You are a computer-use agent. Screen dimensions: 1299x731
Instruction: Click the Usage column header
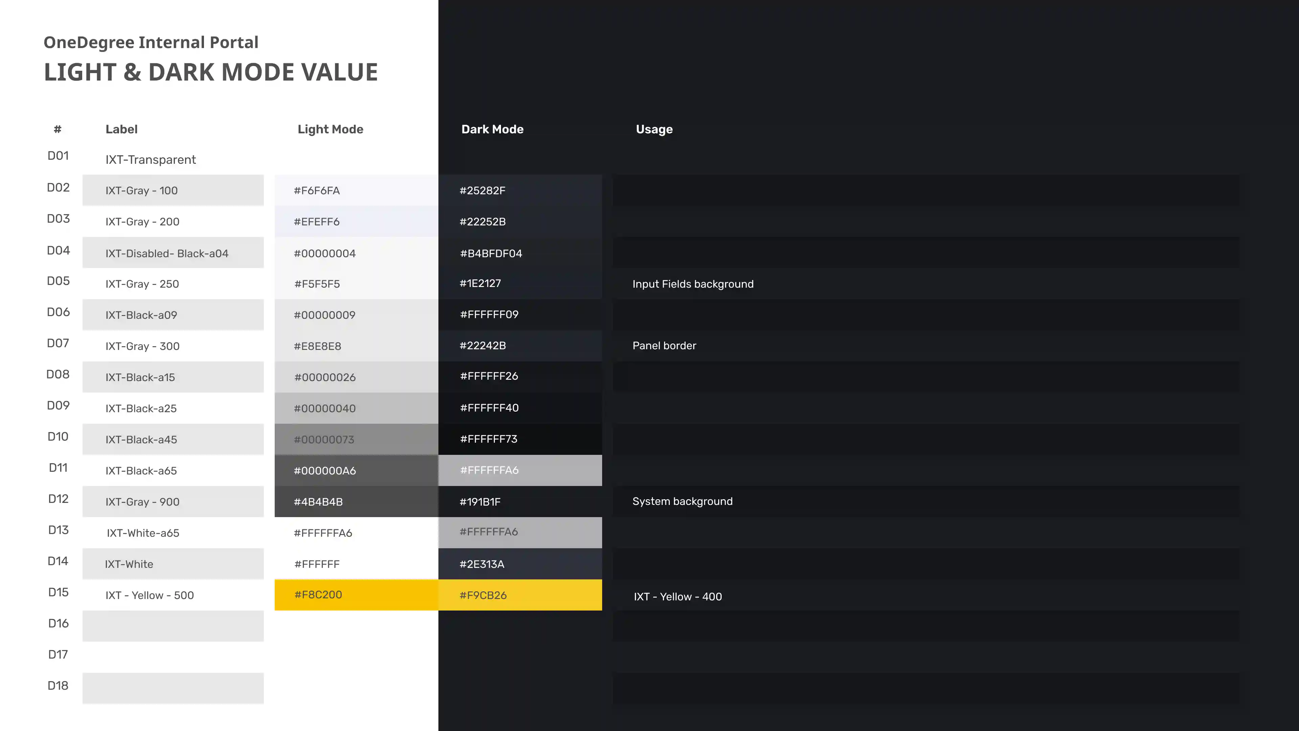coord(654,129)
